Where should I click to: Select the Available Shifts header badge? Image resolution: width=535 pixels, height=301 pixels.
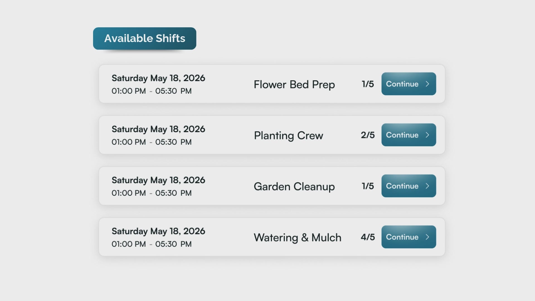[x=144, y=38]
